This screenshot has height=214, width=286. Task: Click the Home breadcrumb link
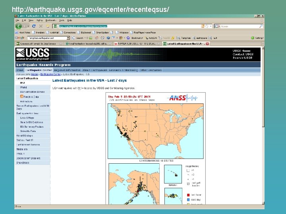[x=35, y=74]
